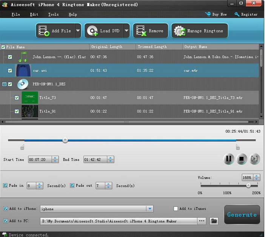Click the End Time input field
Screen dimensions: 265x237
click(x=95, y=160)
